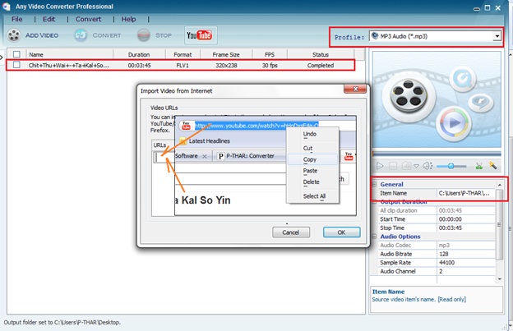The width and height of the screenshot is (513, 331).
Task: Click the play button under preview
Action: coord(380,166)
